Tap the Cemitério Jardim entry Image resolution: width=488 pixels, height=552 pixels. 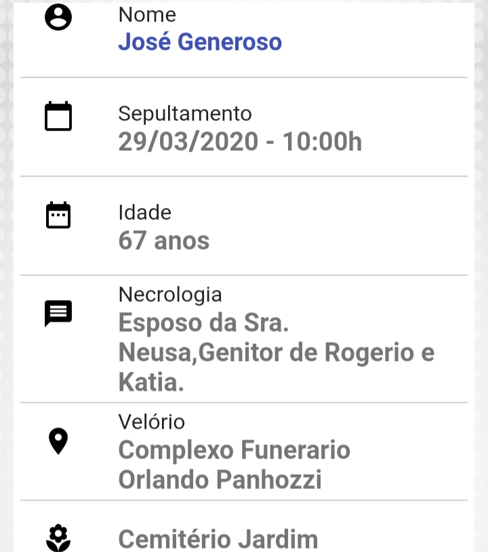point(218,539)
